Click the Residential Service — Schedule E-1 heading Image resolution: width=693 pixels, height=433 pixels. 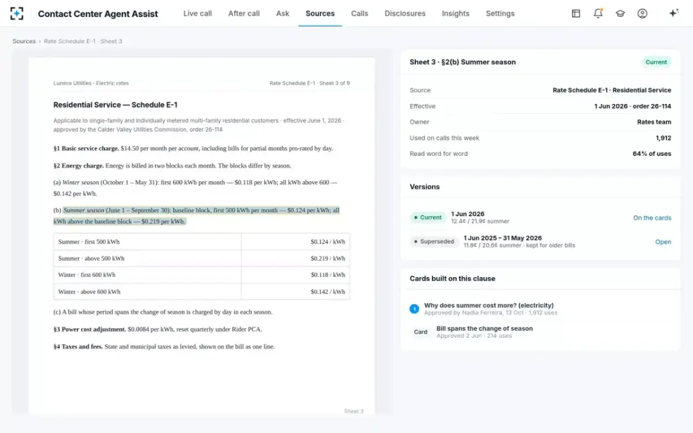pyautogui.click(x=115, y=105)
